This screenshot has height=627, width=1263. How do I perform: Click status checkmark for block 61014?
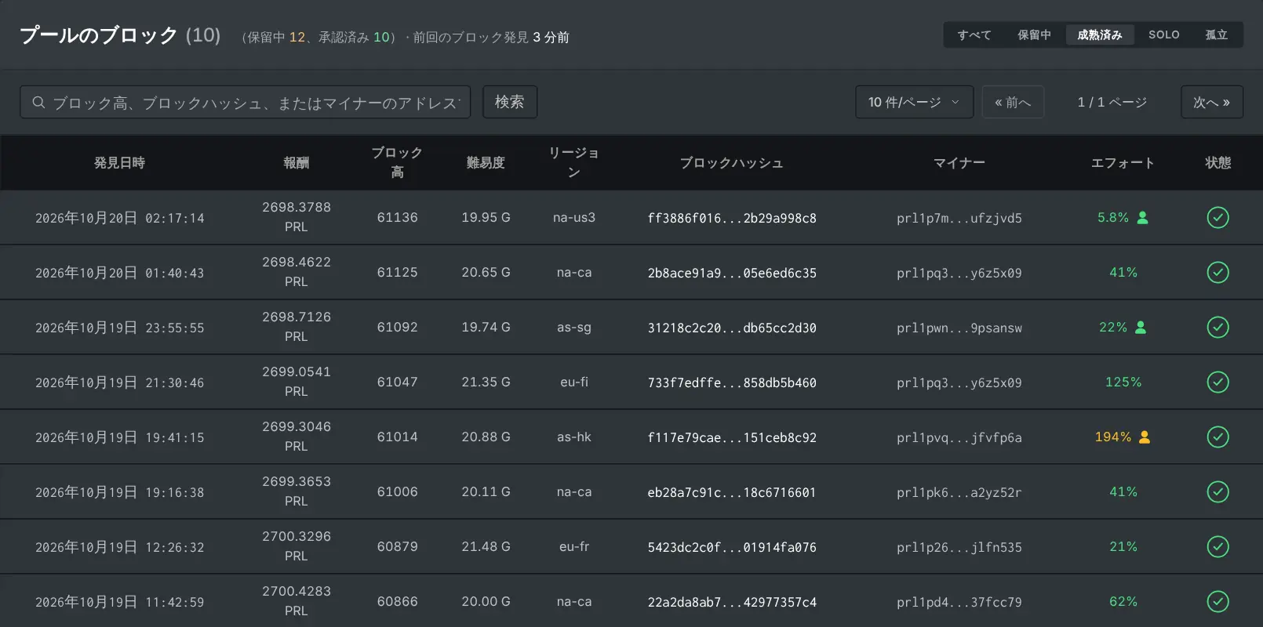1218,437
